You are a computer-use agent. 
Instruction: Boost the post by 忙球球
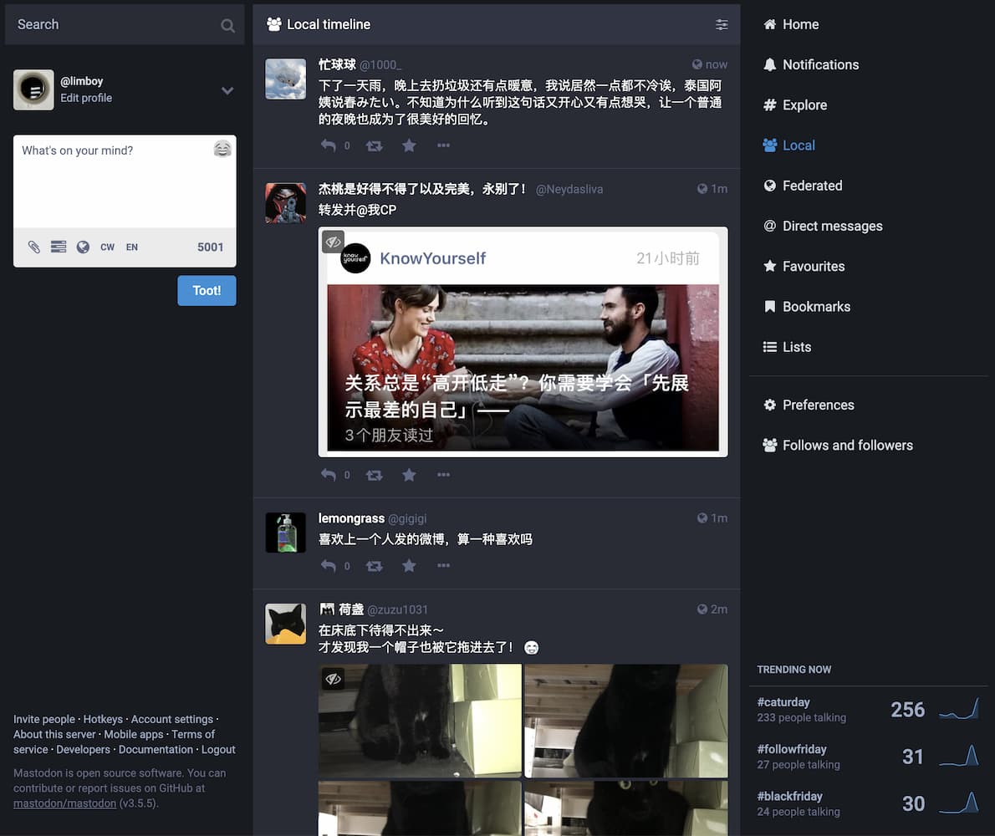click(374, 145)
